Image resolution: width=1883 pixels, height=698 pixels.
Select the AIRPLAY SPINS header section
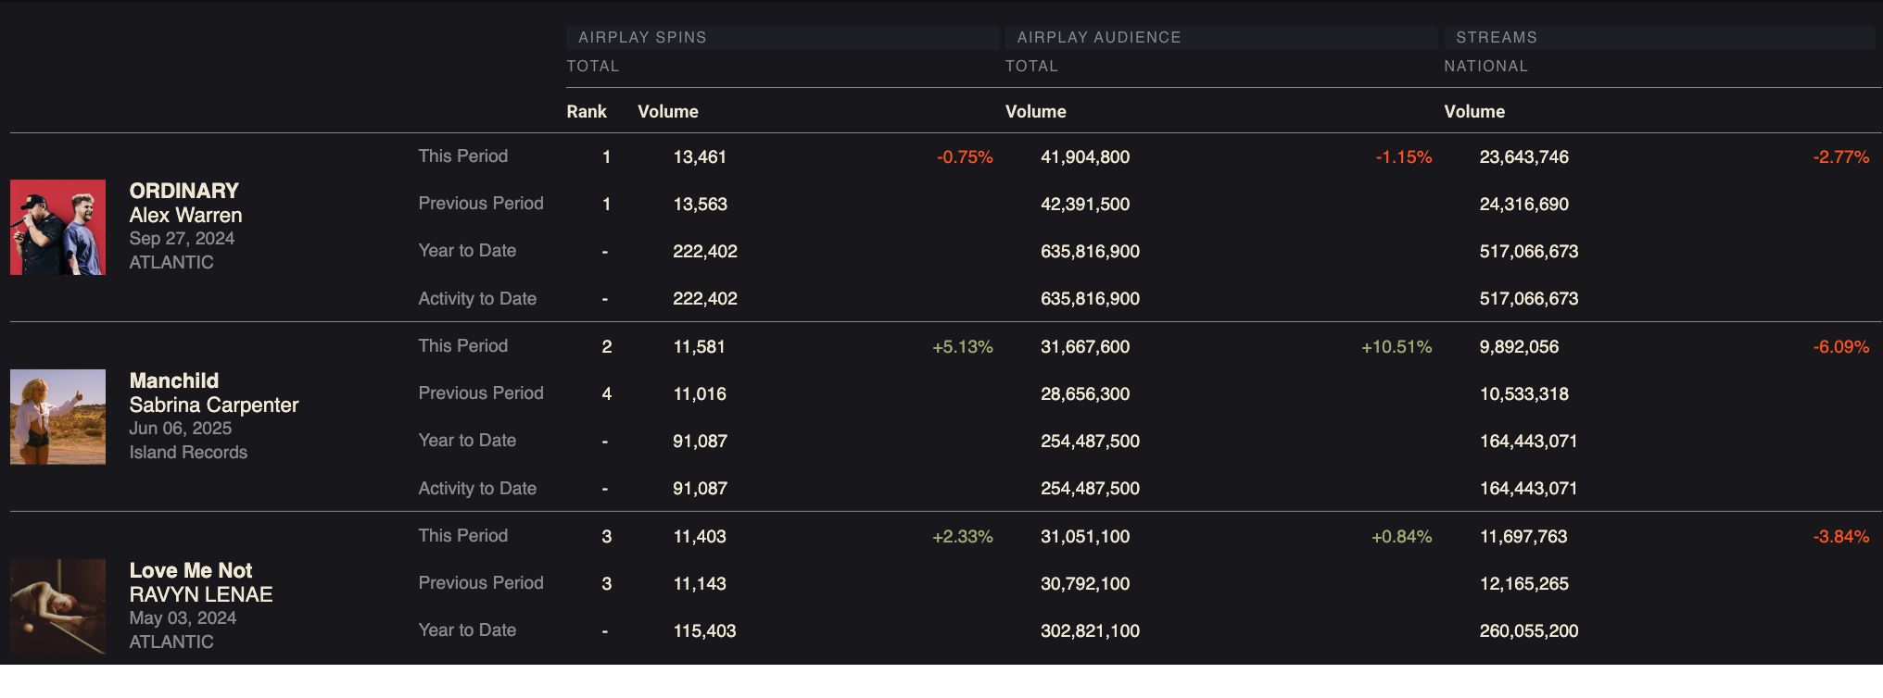[642, 37]
